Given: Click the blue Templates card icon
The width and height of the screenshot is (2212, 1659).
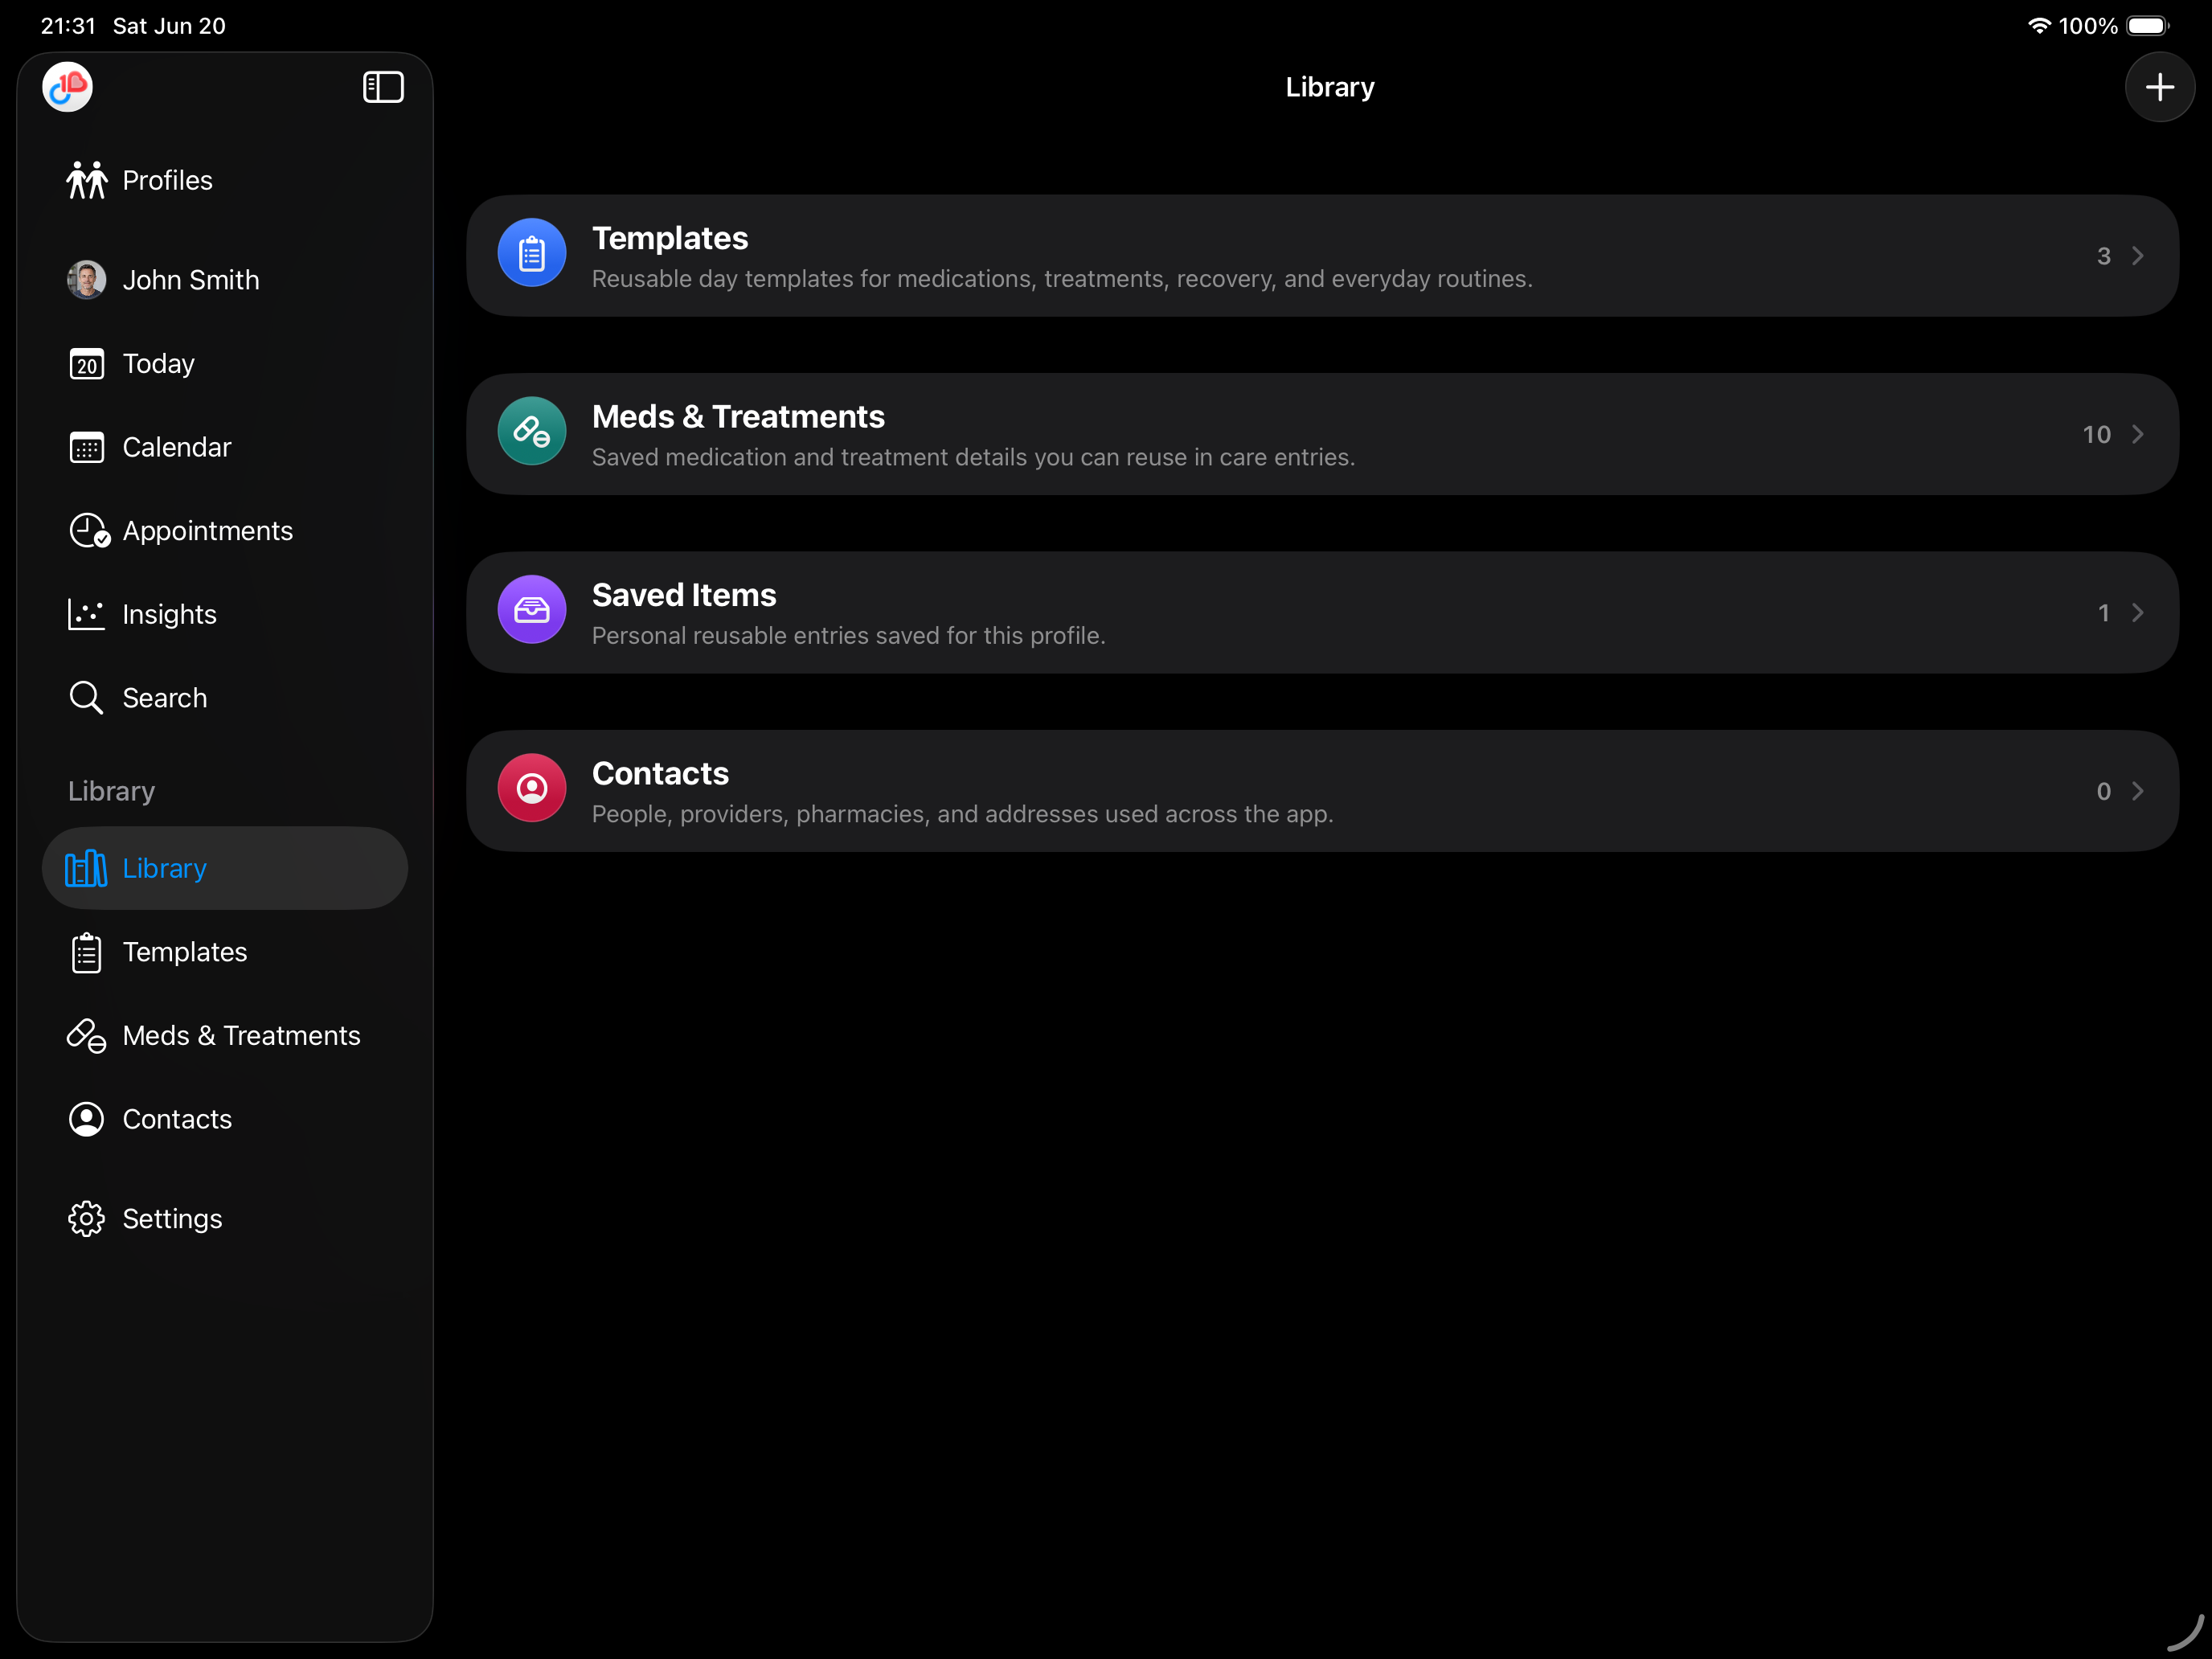Looking at the screenshot, I should [x=532, y=253].
